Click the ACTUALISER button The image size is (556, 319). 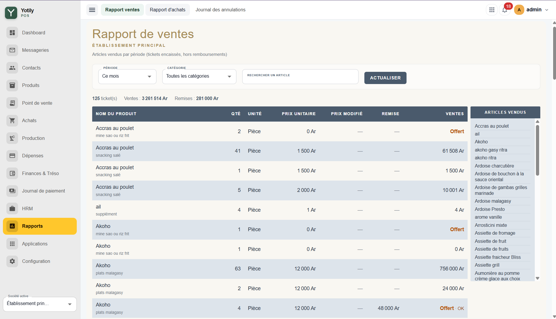[385, 78]
